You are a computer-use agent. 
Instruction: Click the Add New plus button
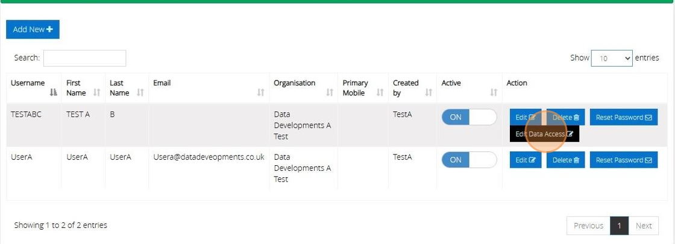coord(33,29)
